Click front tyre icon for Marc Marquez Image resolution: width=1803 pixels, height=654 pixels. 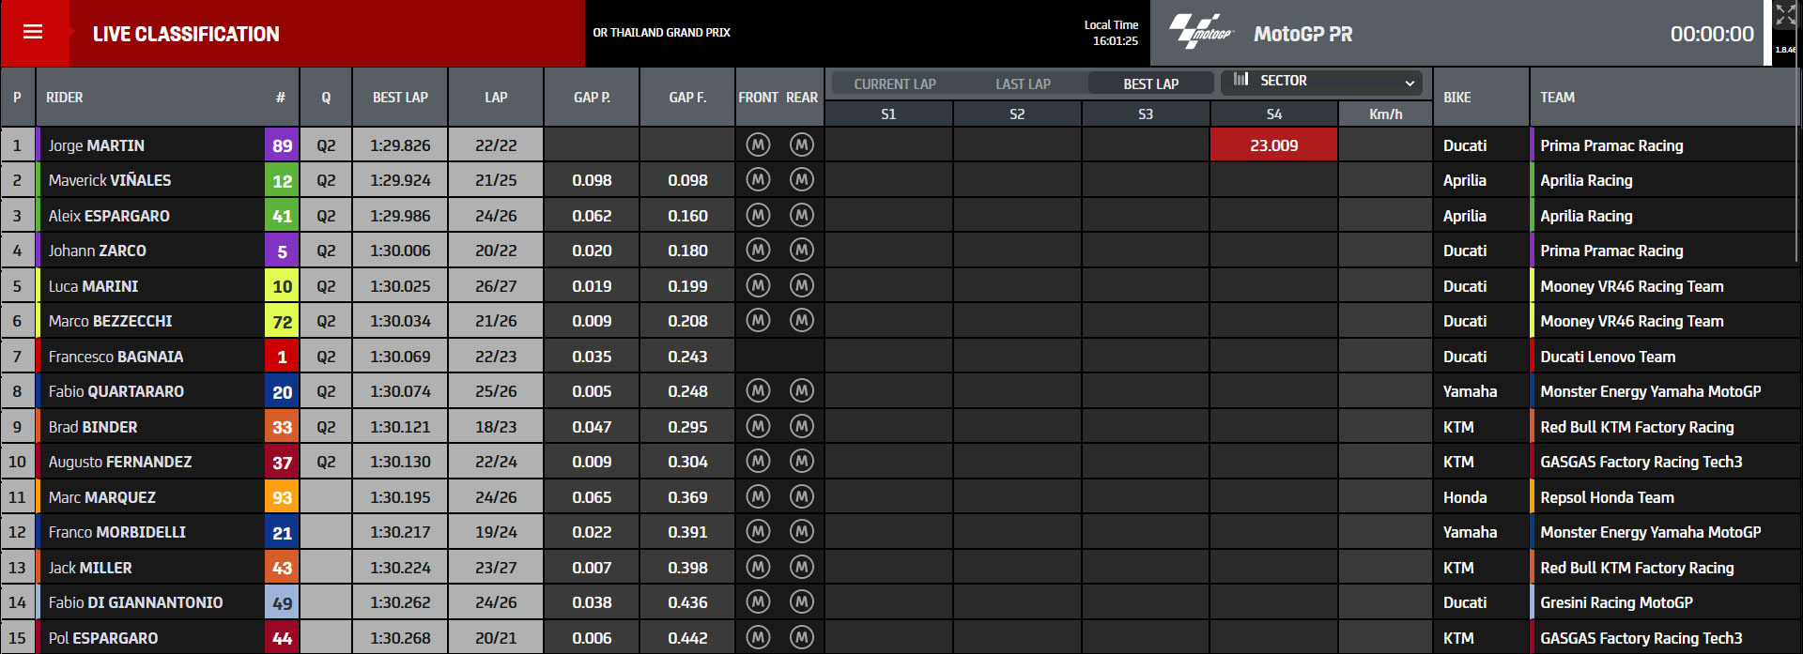tap(758, 496)
